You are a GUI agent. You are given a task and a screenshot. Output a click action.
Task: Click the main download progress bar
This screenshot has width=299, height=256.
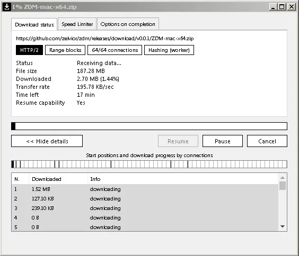tap(149, 126)
